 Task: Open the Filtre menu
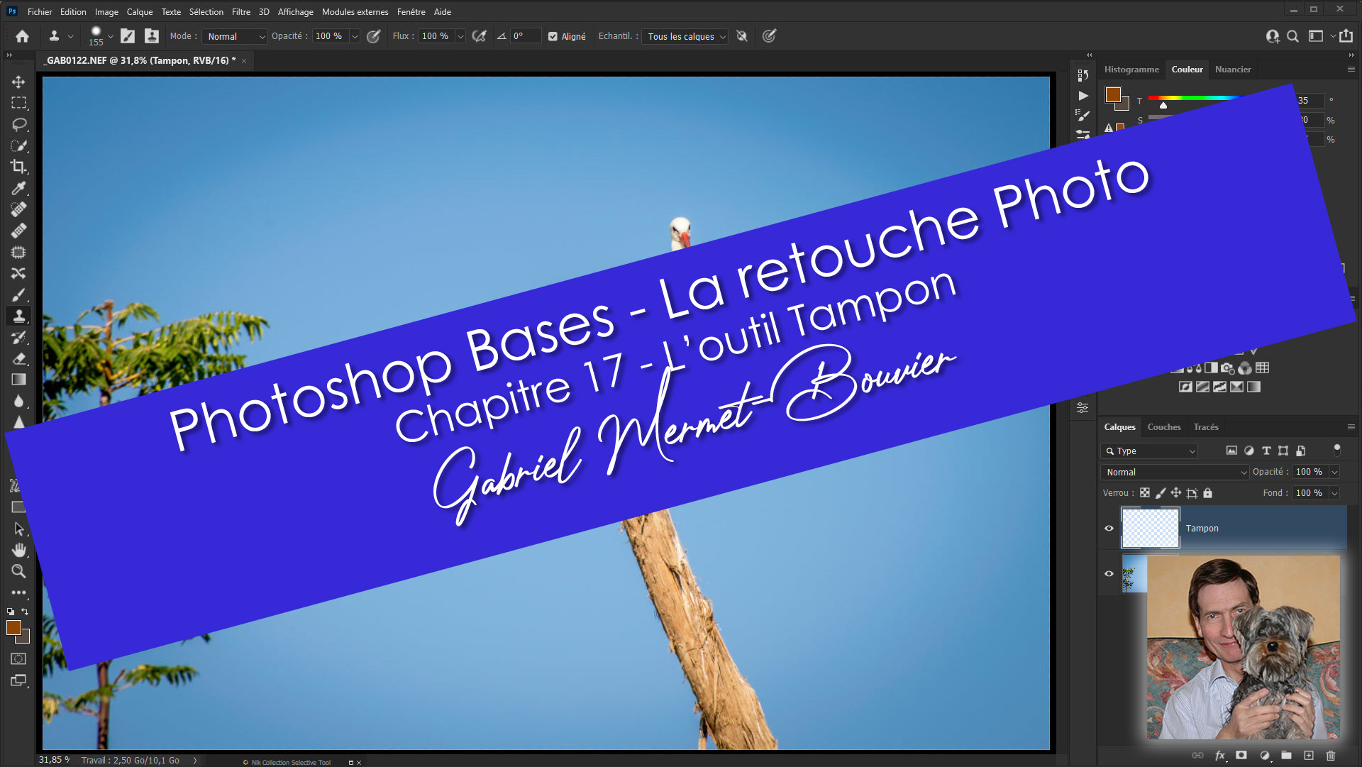tap(240, 11)
